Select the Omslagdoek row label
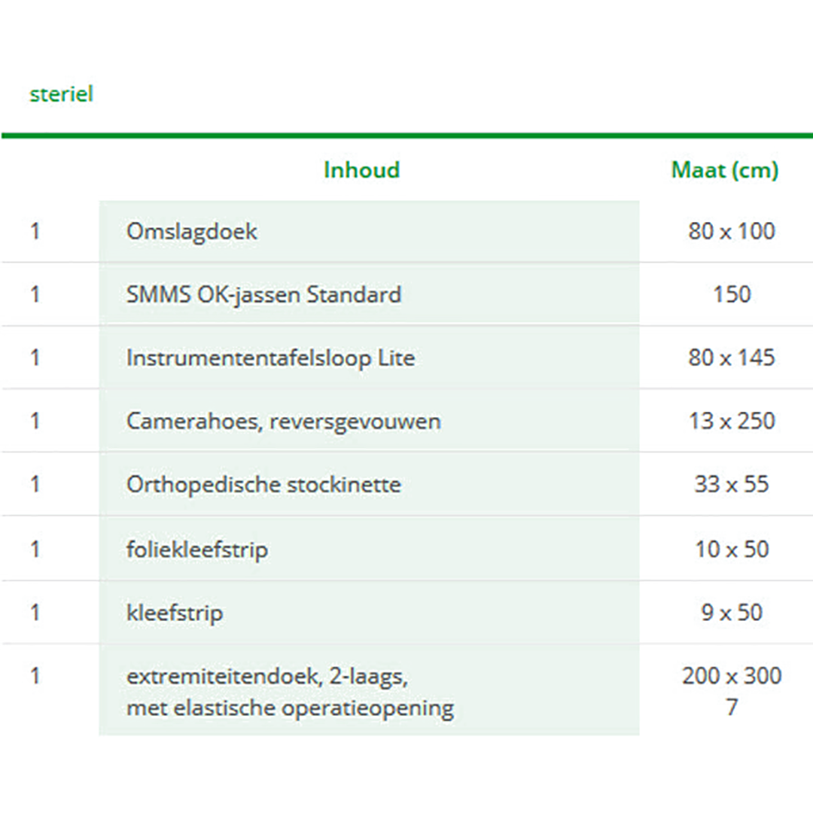The height and width of the screenshot is (813, 813). pos(192,232)
